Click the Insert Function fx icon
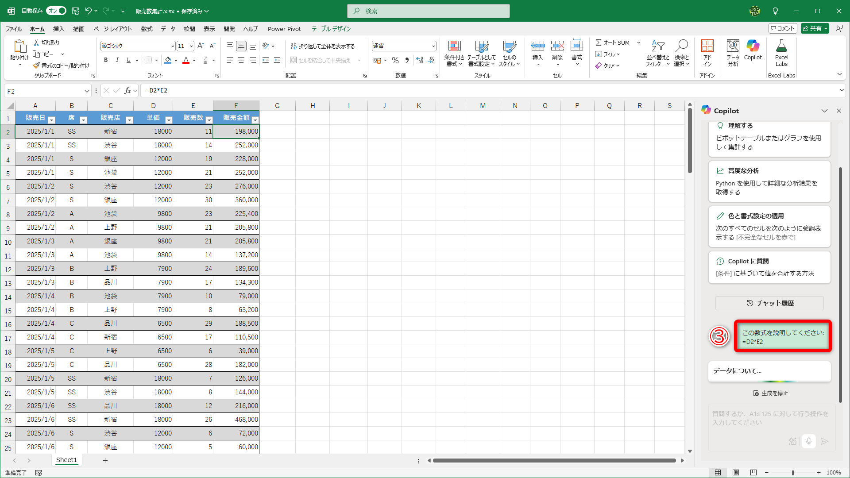This screenshot has height=478, width=850. [x=128, y=91]
